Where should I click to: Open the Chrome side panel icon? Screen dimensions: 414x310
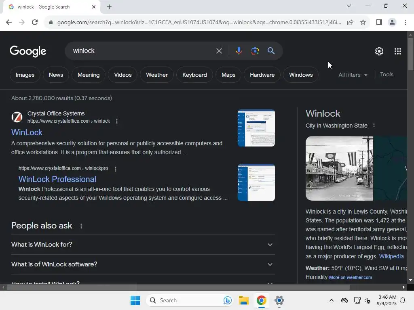tap(379, 23)
